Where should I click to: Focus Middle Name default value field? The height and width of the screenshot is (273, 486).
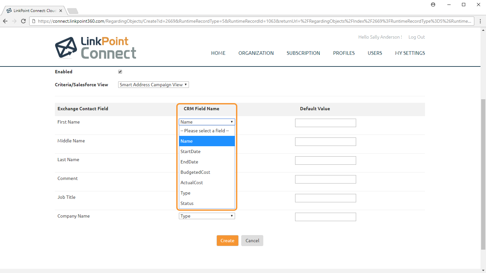[326, 142]
